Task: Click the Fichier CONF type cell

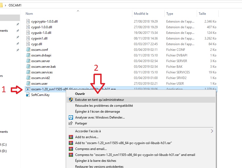Action: click(176, 49)
